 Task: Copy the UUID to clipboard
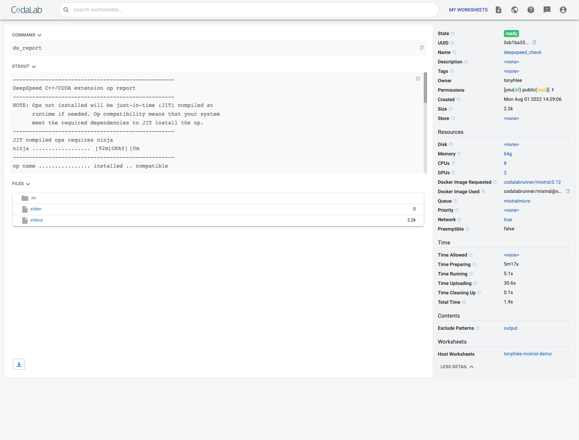pyautogui.click(x=534, y=42)
